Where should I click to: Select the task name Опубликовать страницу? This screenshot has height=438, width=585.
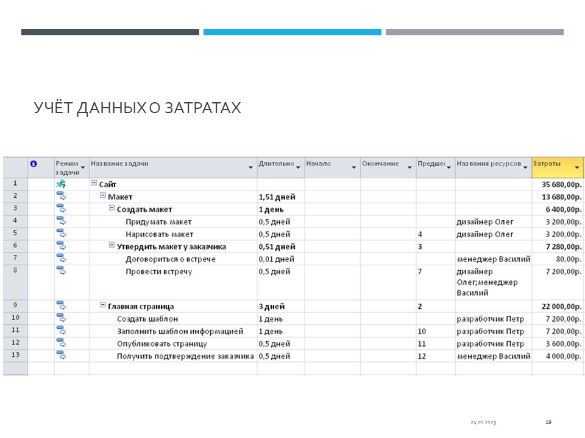(162, 344)
